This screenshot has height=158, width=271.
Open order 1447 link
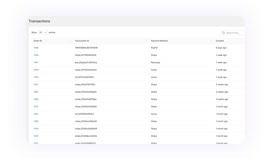(x=36, y=62)
